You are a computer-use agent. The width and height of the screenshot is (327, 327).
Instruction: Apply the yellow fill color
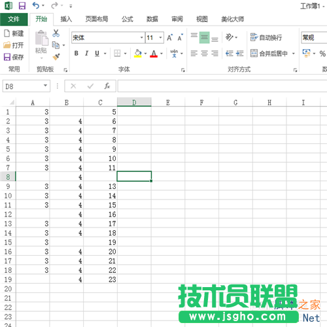pyautogui.click(x=138, y=53)
